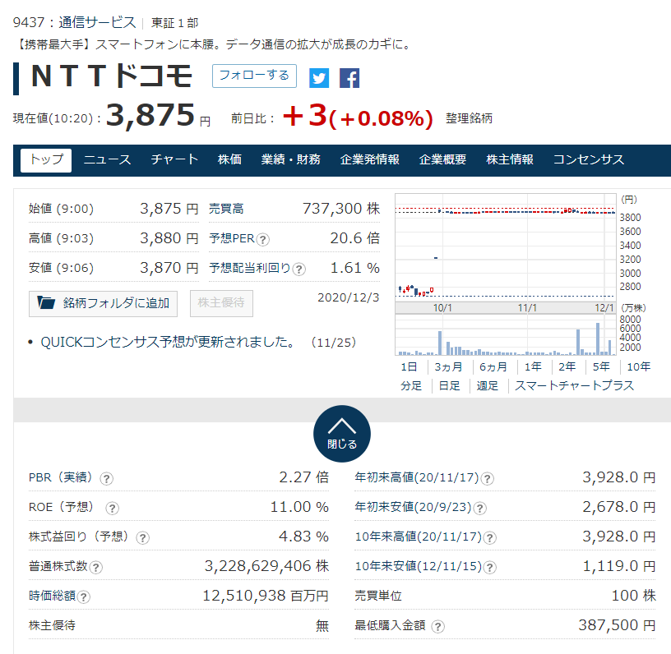Click help icon beside 10年来高値

(489, 537)
